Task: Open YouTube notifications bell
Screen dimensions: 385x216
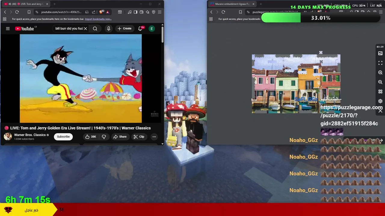Action: pyautogui.click(x=140, y=28)
